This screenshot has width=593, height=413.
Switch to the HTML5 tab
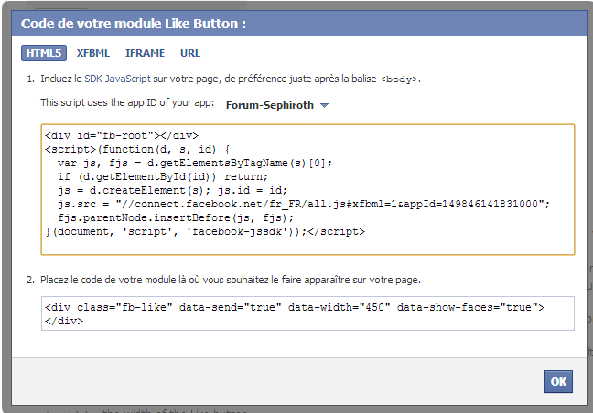pyautogui.click(x=44, y=53)
